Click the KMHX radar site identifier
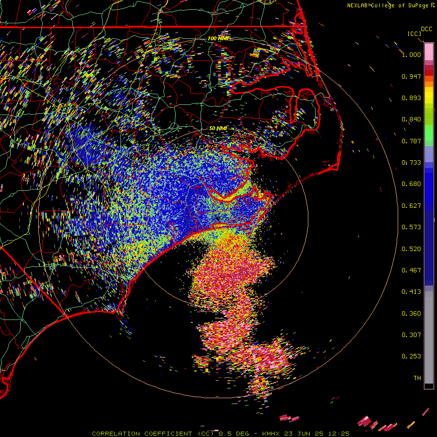Screen dimensions: 437x437 tap(270, 434)
